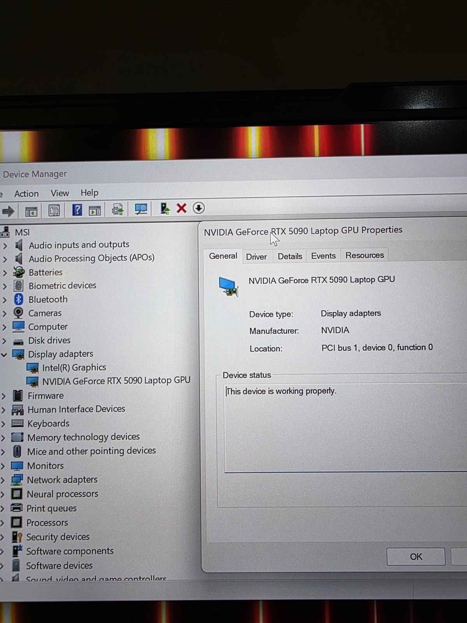The width and height of the screenshot is (467, 623).
Task: Click the show/hide console tree toolbar icon
Action: pyautogui.click(x=31, y=211)
